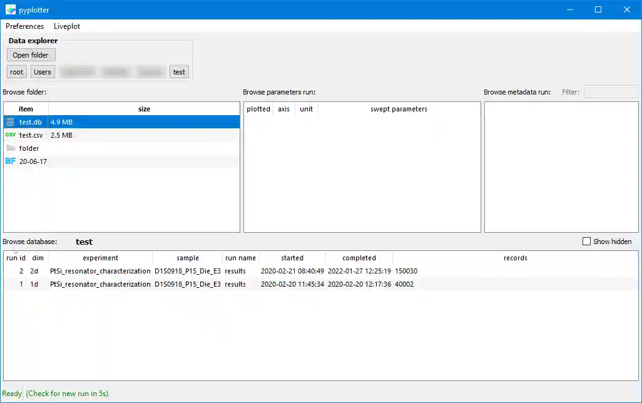Click the Open folder button
The image size is (642, 403).
coord(31,54)
